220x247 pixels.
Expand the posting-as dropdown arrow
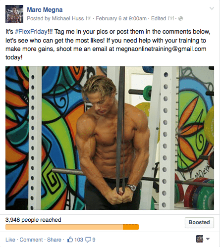point(208,239)
